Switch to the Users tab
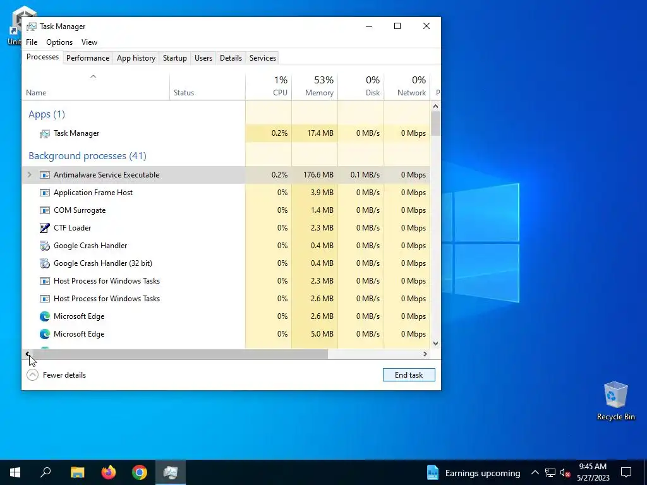The image size is (647, 485). (203, 58)
